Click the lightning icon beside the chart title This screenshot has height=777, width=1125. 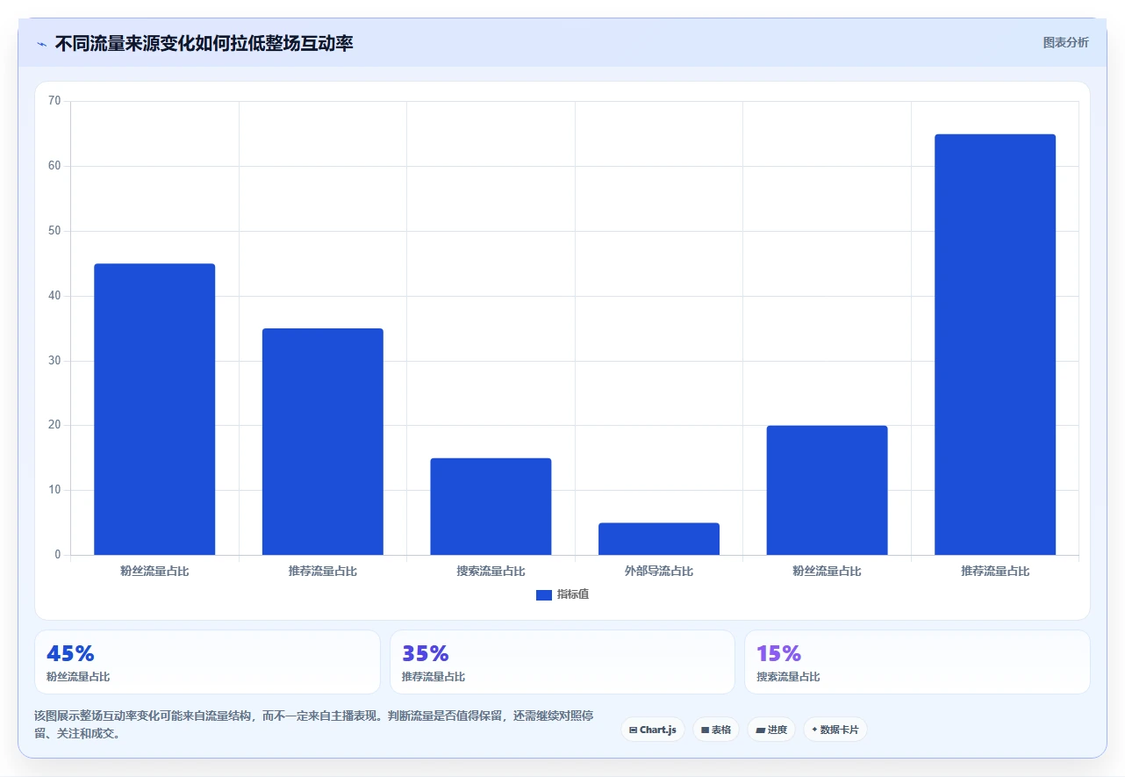coord(41,44)
